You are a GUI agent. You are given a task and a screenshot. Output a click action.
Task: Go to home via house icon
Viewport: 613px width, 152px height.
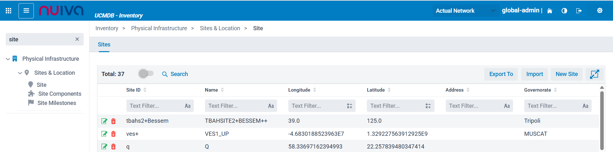click(549, 11)
